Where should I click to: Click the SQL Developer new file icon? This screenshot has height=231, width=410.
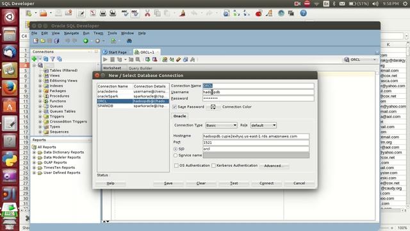coord(36,41)
